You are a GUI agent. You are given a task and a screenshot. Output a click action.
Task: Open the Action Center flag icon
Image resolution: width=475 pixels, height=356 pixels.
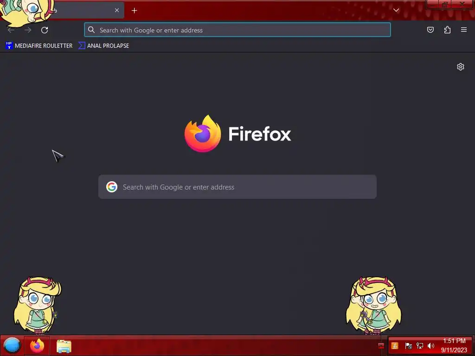[x=408, y=346]
